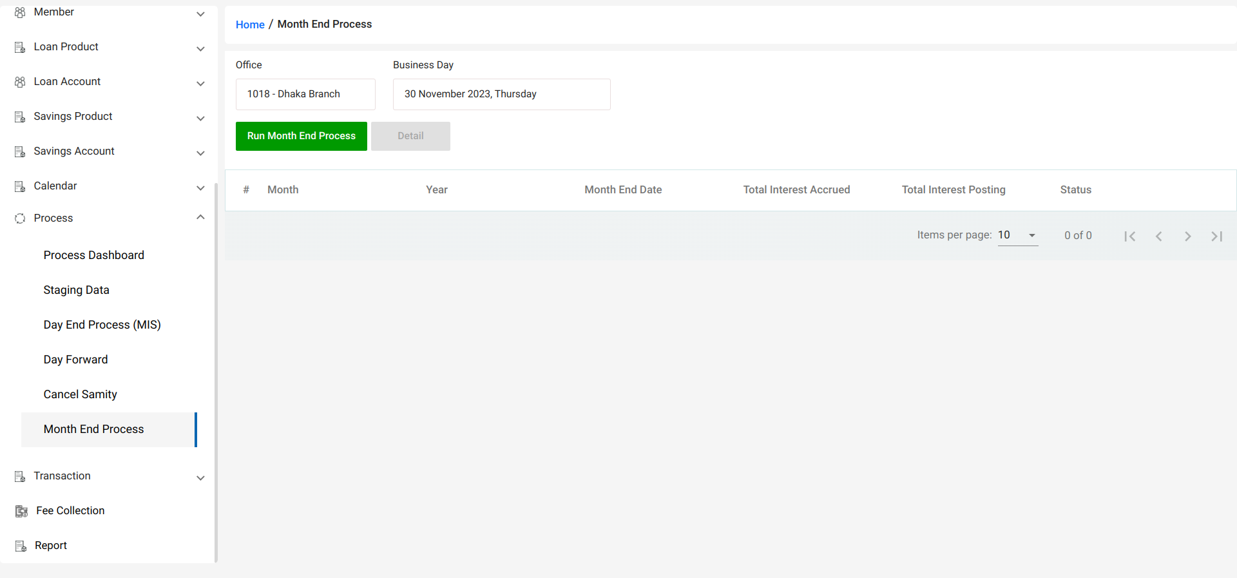Open the Report menu label
Image resolution: width=1237 pixels, height=578 pixels.
pyautogui.click(x=51, y=545)
